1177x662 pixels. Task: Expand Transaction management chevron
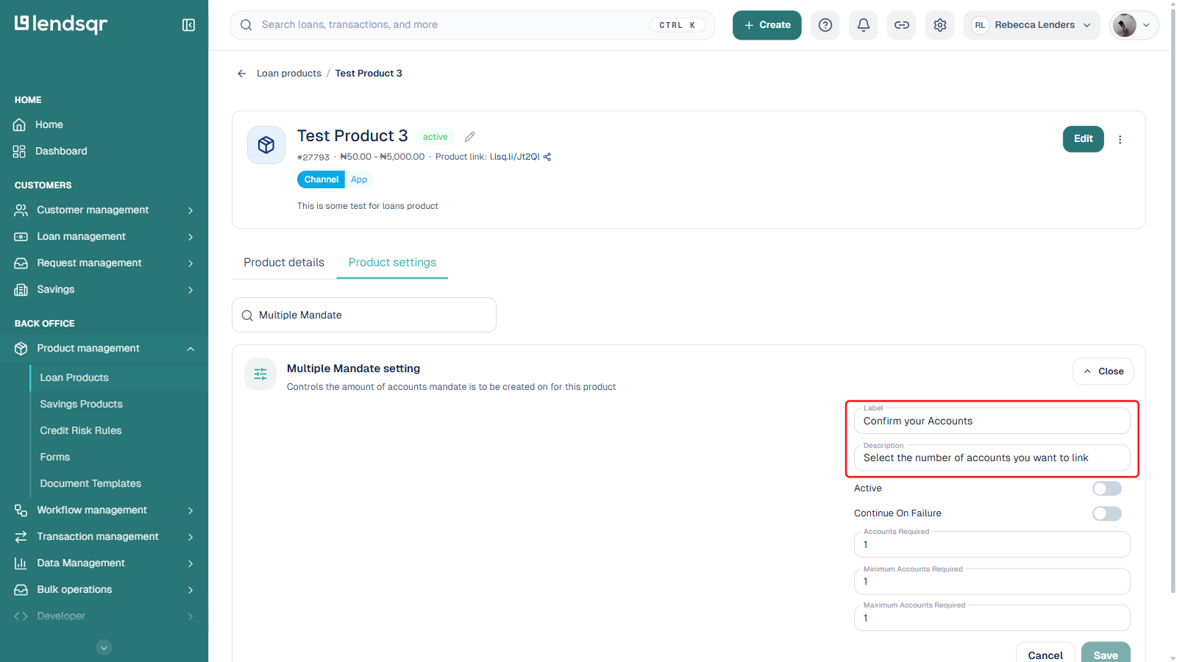[191, 537]
